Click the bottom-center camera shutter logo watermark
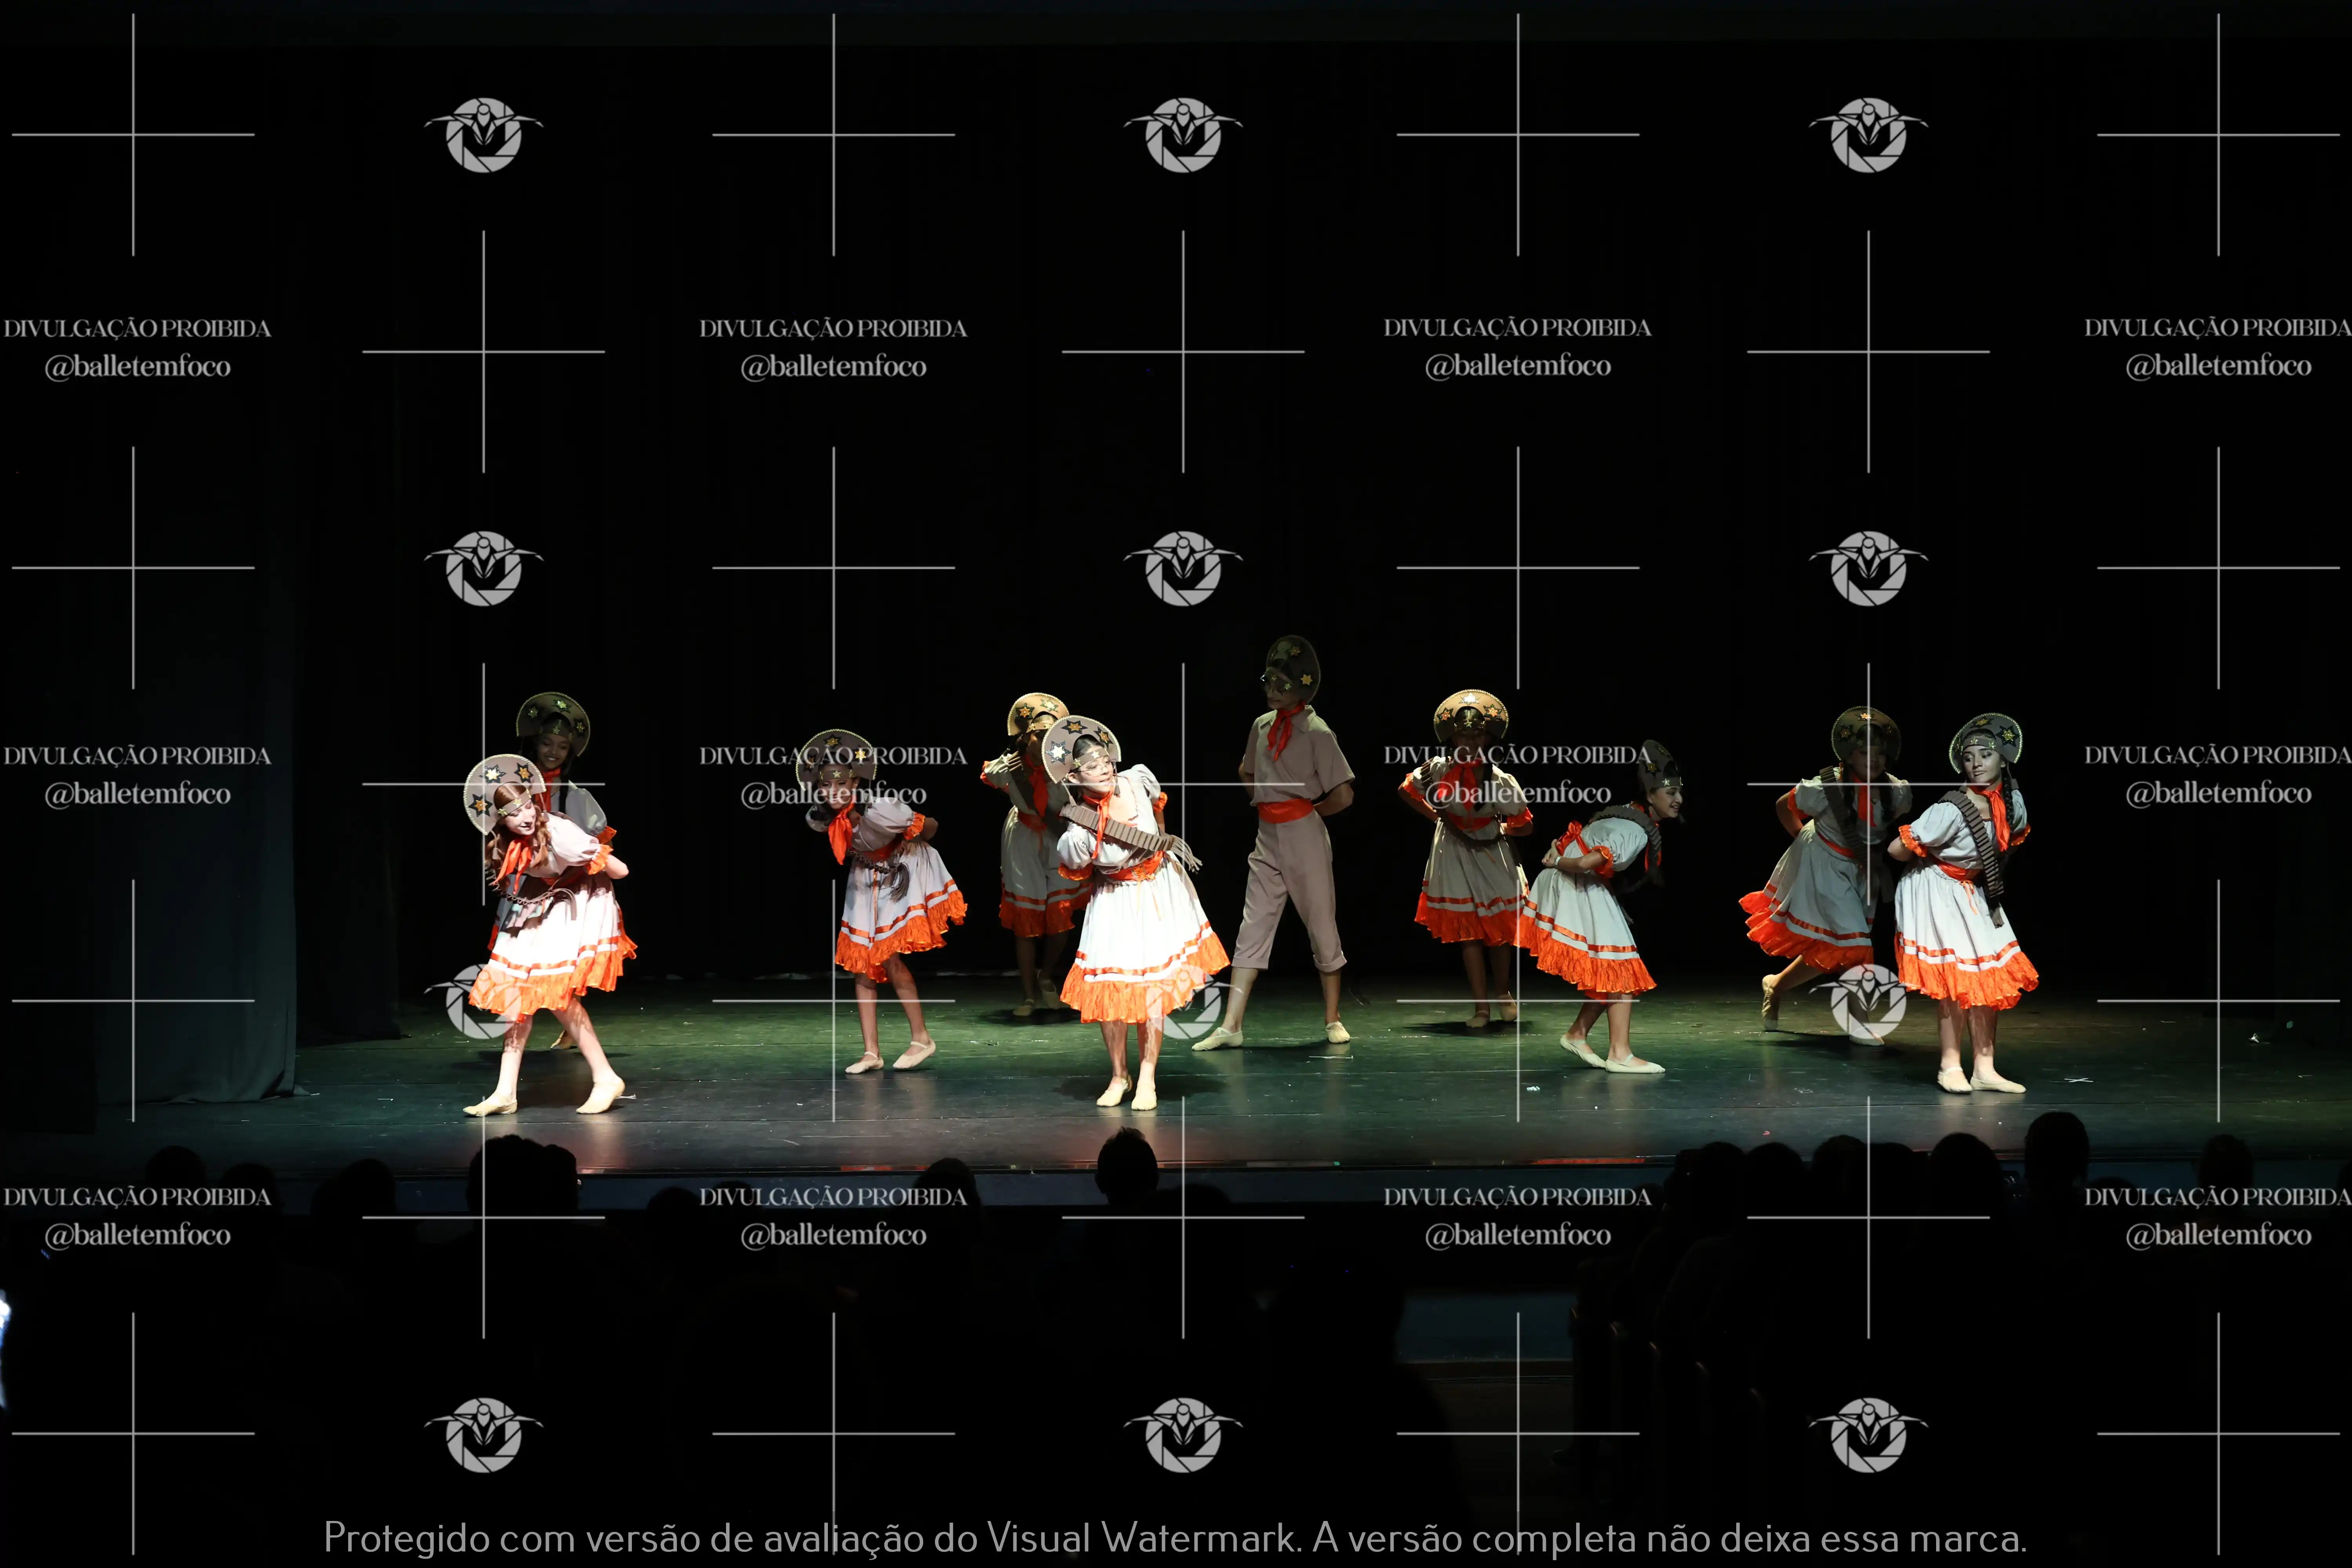The image size is (2352, 1568). point(1183,1435)
